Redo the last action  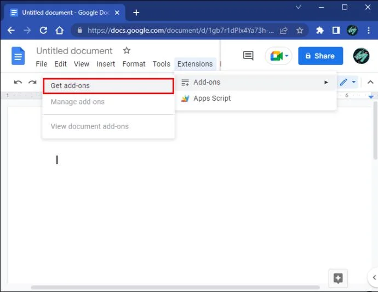click(x=32, y=83)
